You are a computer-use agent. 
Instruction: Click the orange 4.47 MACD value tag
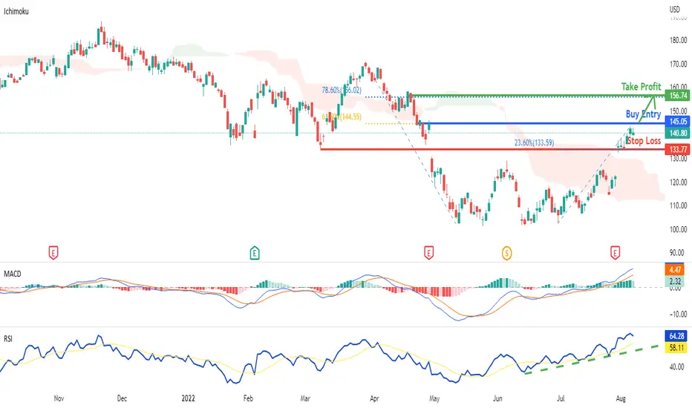[x=675, y=270]
